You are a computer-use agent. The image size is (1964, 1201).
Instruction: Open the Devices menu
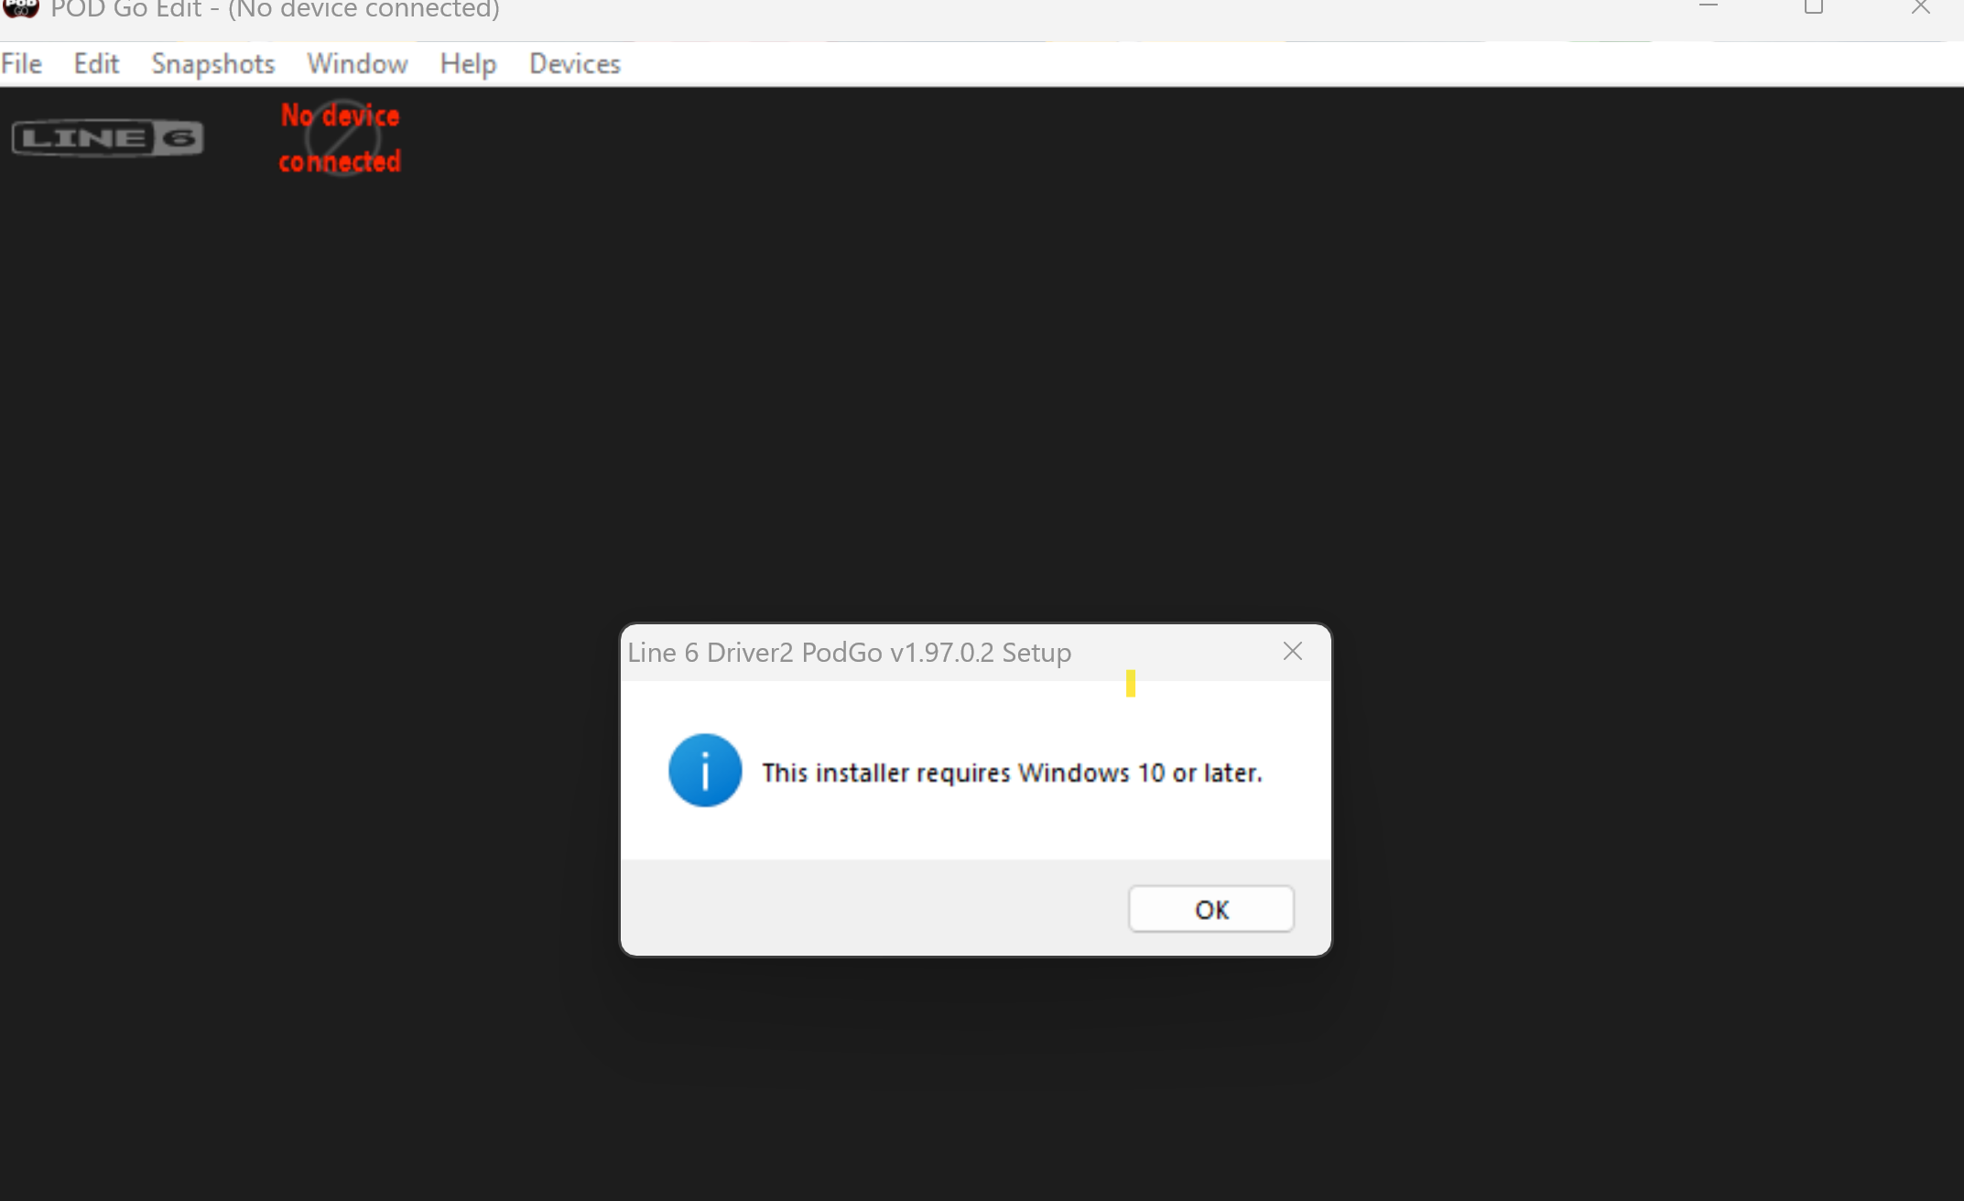coord(575,64)
